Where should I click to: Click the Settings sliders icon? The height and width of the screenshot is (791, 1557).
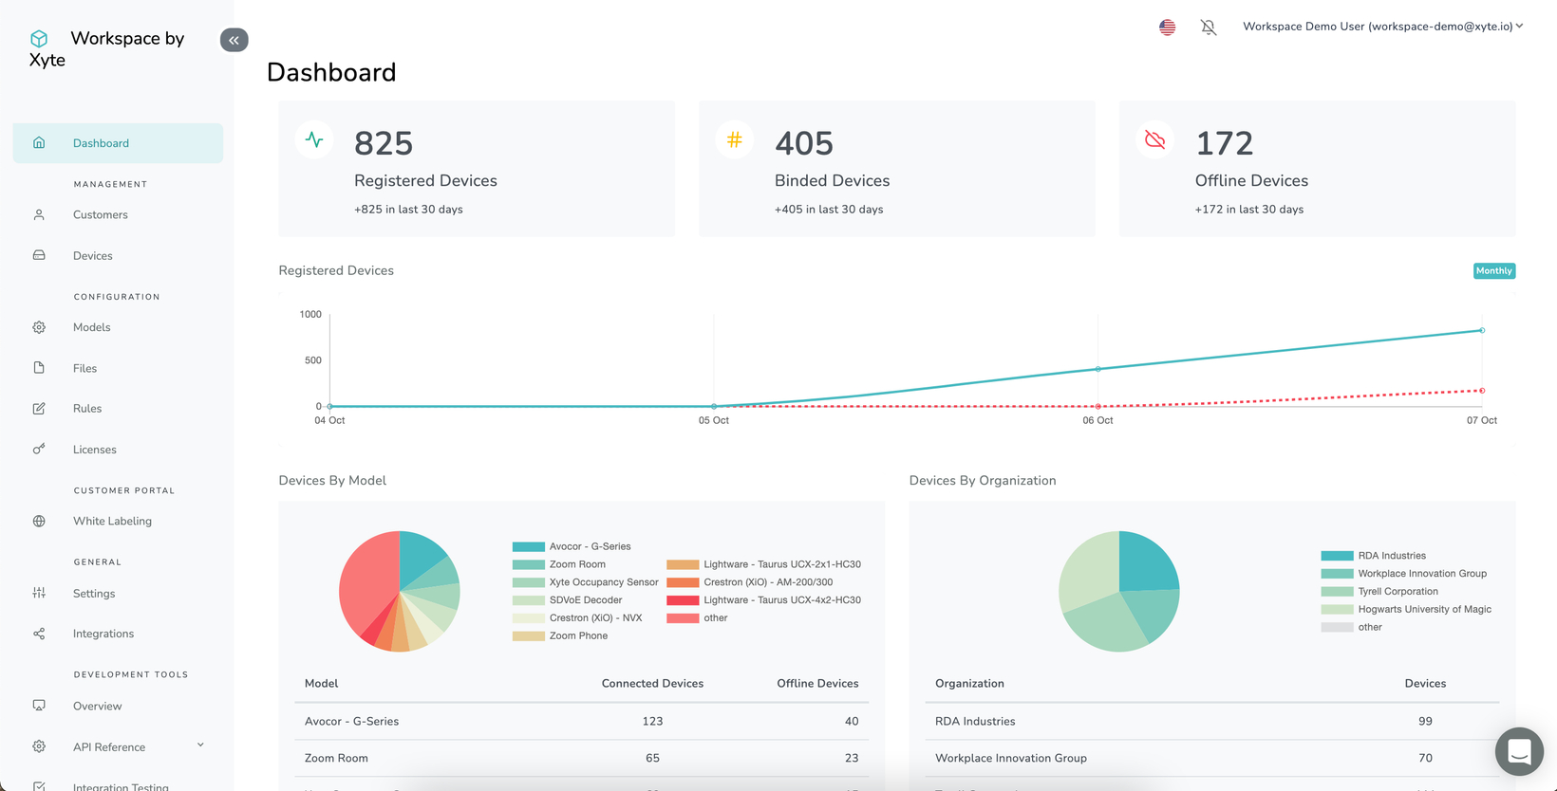(39, 593)
